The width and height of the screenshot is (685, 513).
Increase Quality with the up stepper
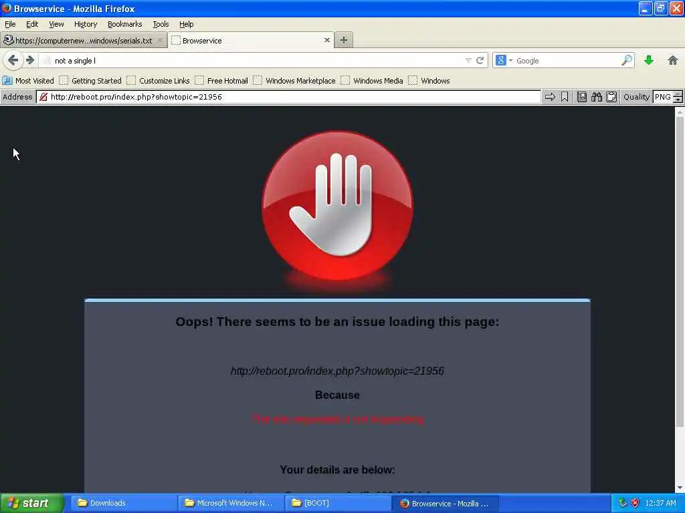[x=678, y=94]
